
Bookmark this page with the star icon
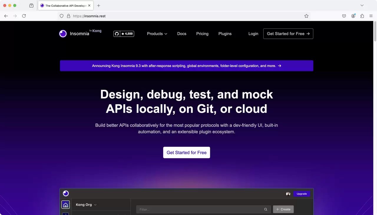[x=306, y=16]
